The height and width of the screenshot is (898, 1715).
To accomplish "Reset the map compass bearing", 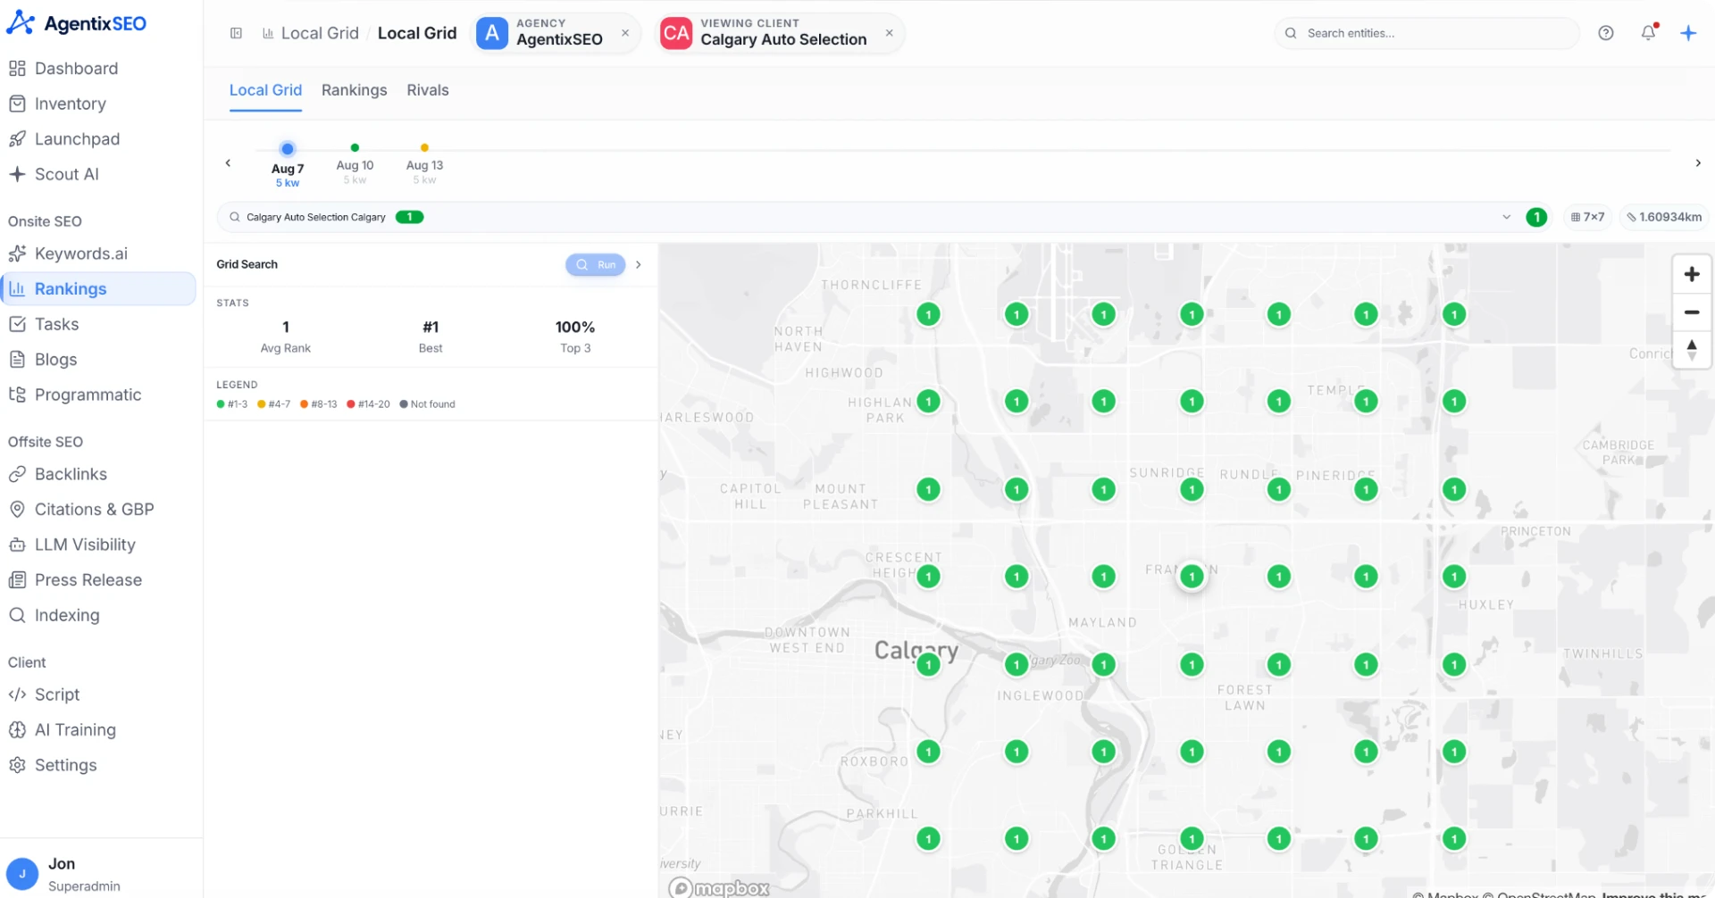I will pyautogui.click(x=1691, y=349).
